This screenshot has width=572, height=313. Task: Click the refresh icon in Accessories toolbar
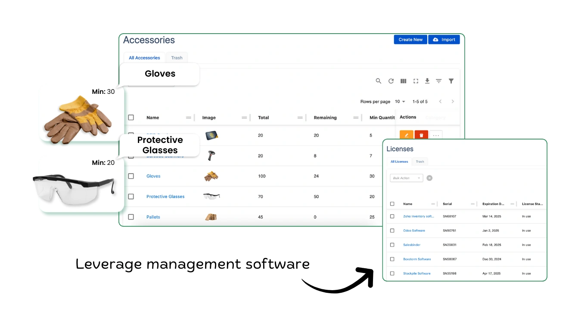(391, 81)
